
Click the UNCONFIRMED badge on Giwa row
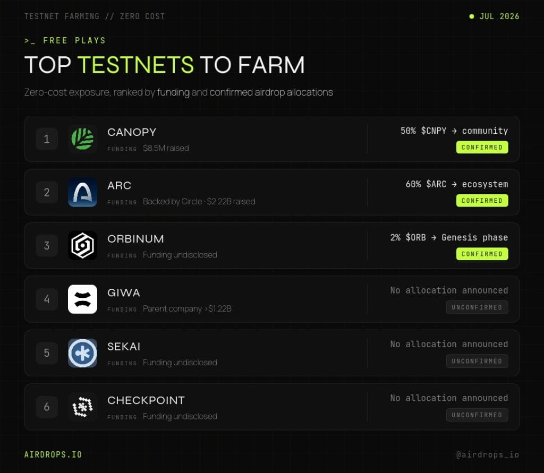tap(477, 307)
